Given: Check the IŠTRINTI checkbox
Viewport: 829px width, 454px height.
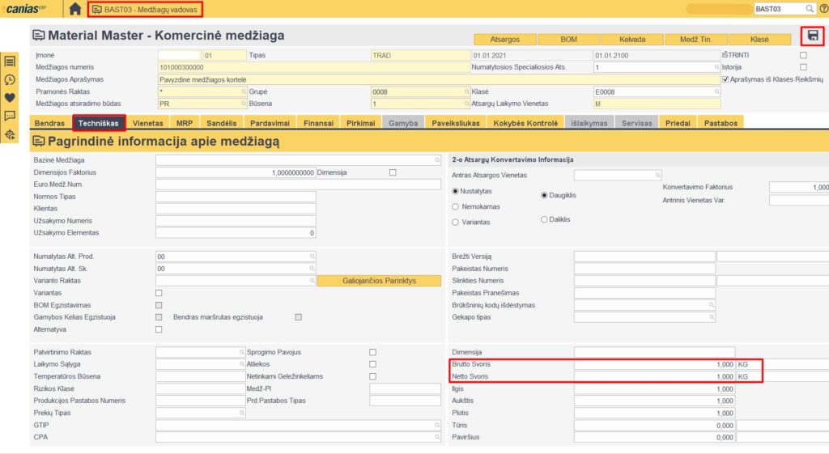Looking at the screenshot, I should click(803, 55).
